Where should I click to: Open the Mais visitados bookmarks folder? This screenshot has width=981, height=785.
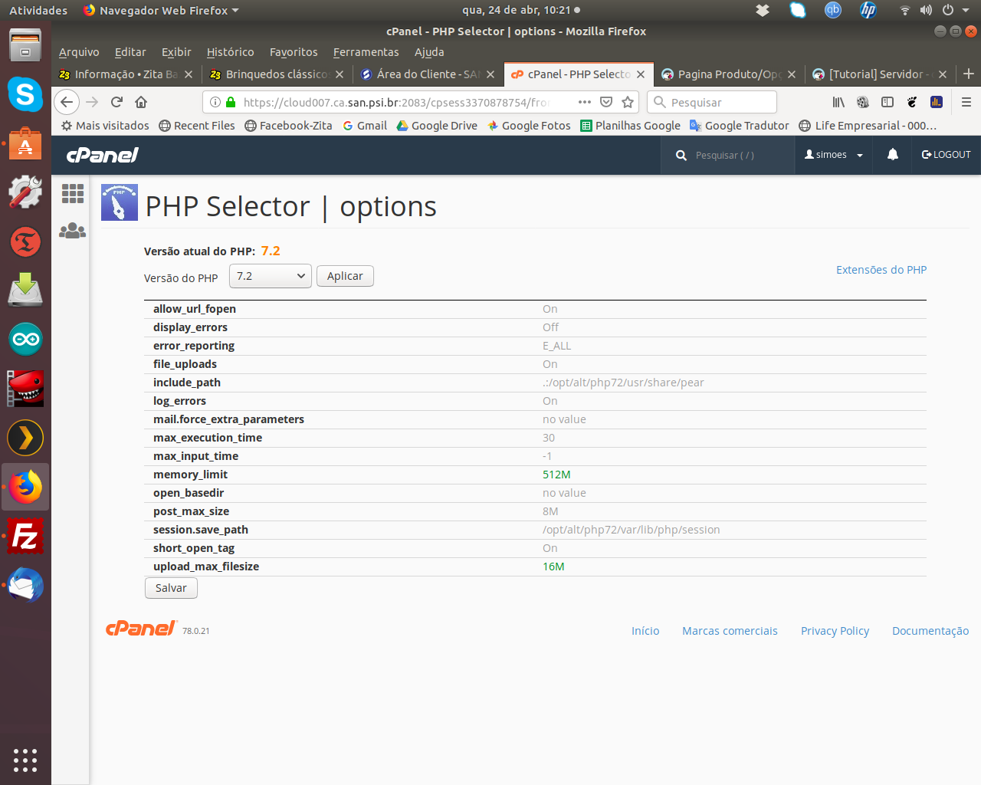[x=105, y=126]
